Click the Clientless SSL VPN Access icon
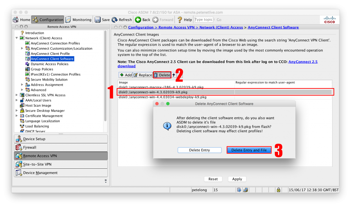 tap(22, 95)
